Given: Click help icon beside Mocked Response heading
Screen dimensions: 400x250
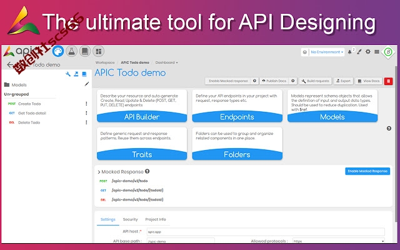Looking at the screenshot, I should tap(147, 171).
